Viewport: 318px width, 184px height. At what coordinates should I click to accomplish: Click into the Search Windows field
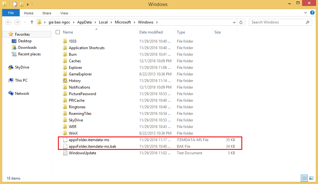(x=275, y=22)
